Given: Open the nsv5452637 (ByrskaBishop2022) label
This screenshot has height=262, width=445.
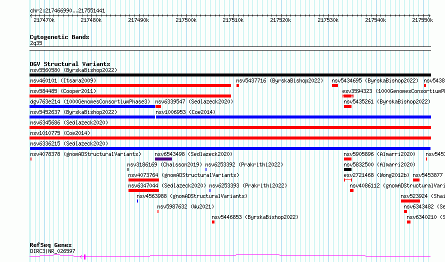Looking at the screenshot, I should coord(73,112).
